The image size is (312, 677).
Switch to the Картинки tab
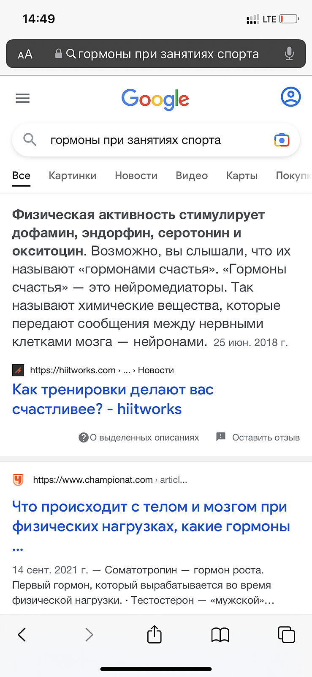click(73, 176)
